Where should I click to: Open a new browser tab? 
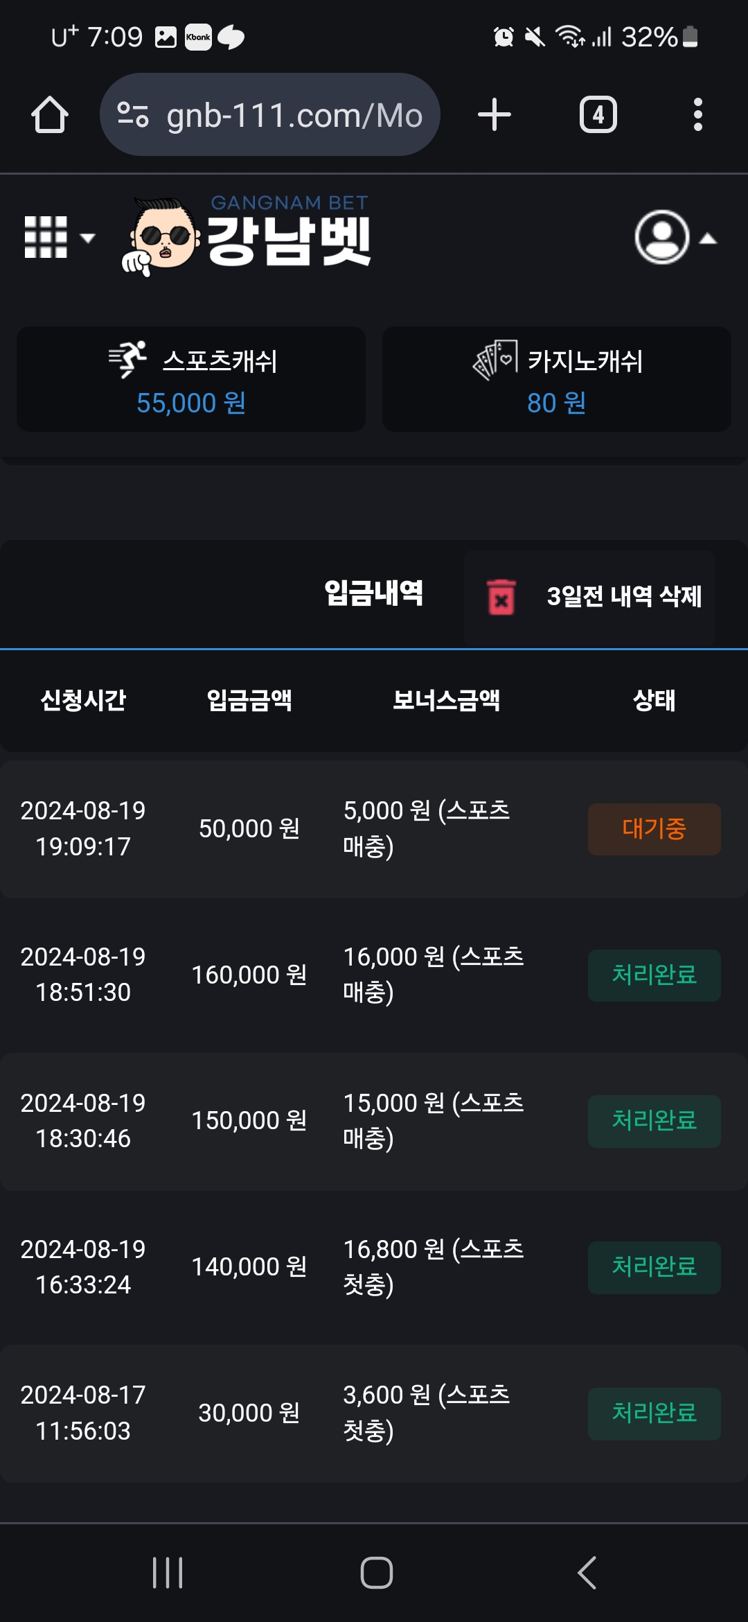(495, 115)
